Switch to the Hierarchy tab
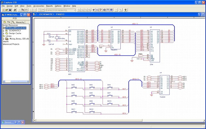This screenshot has height=129, width=206. click(18, 22)
